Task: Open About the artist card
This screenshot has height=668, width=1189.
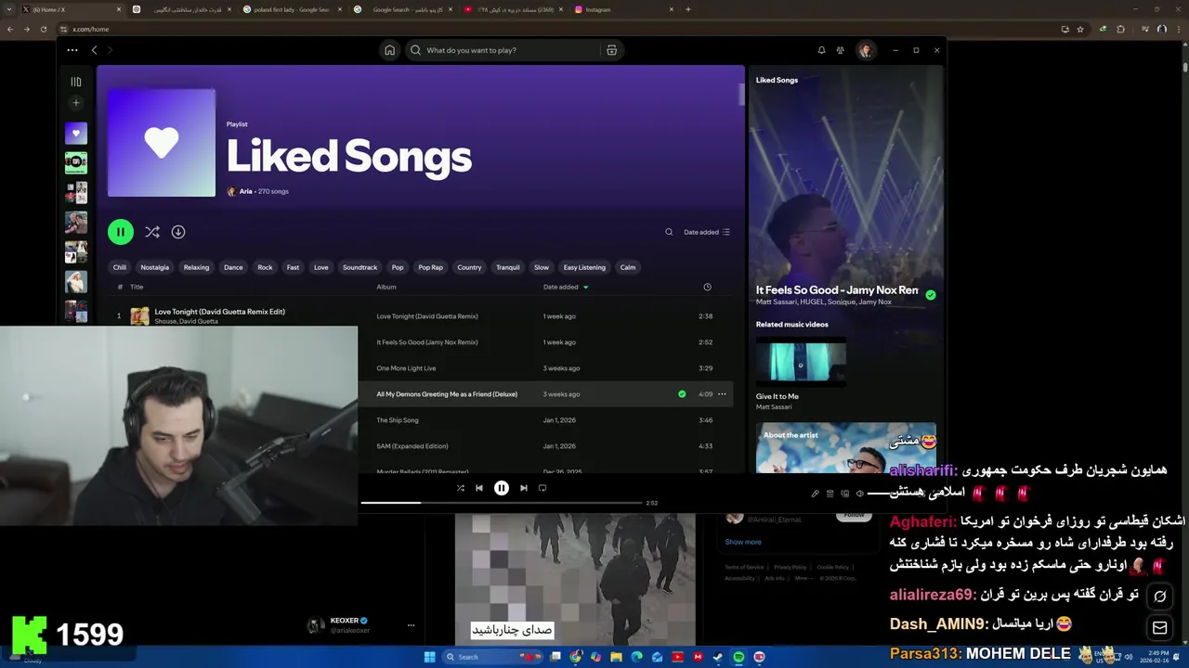Action: (846, 448)
